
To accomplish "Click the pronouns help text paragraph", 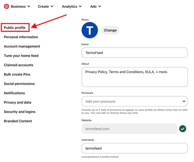I will pyautogui.click(x=135, y=111).
